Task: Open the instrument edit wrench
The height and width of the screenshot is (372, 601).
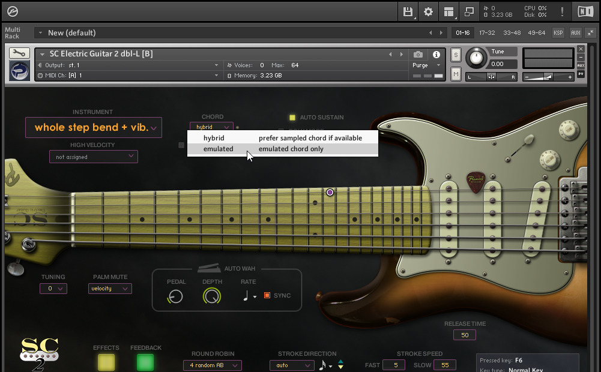Action: pos(19,53)
